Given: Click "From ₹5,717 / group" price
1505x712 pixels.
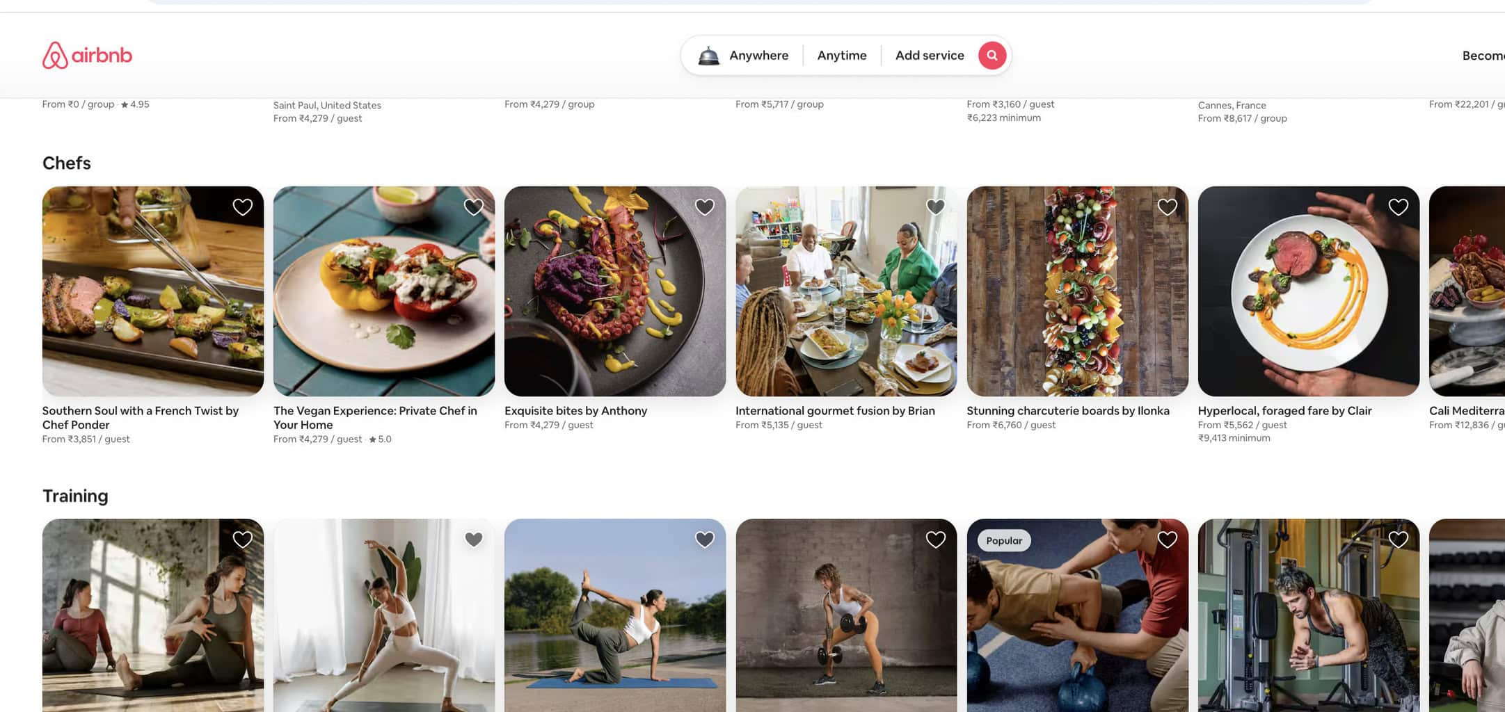Looking at the screenshot, I should coord(779,104).
